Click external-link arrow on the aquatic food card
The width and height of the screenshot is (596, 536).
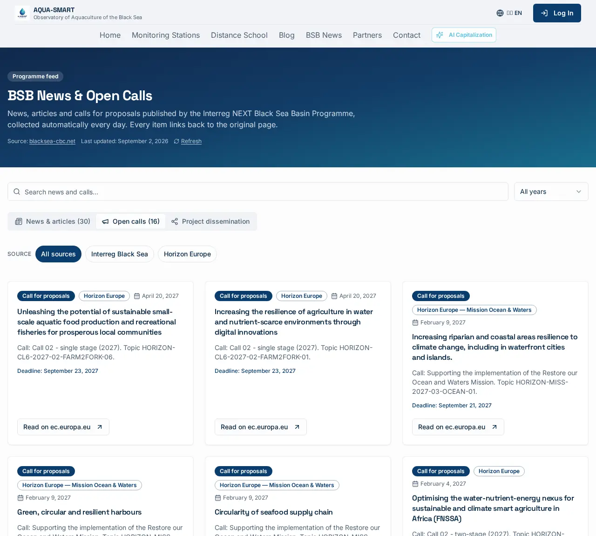coord(100,427)
